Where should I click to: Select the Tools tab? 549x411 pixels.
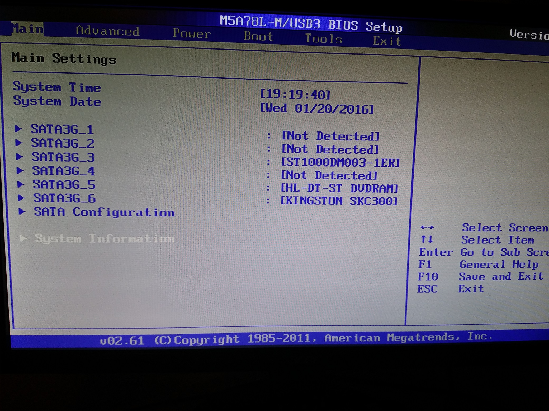point(324,39)
